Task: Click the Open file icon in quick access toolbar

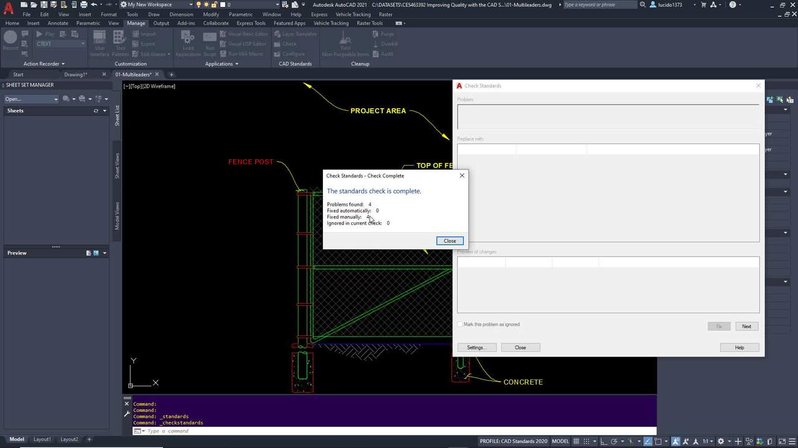Action: click(34, 4)
